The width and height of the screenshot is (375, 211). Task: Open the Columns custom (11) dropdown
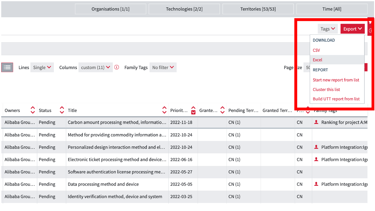95,67
